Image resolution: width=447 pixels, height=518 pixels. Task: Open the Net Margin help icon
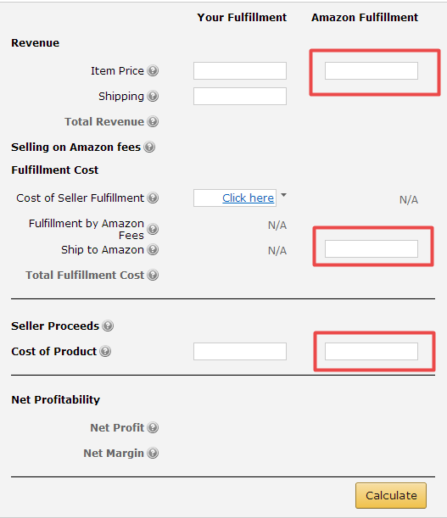[153, 453]
